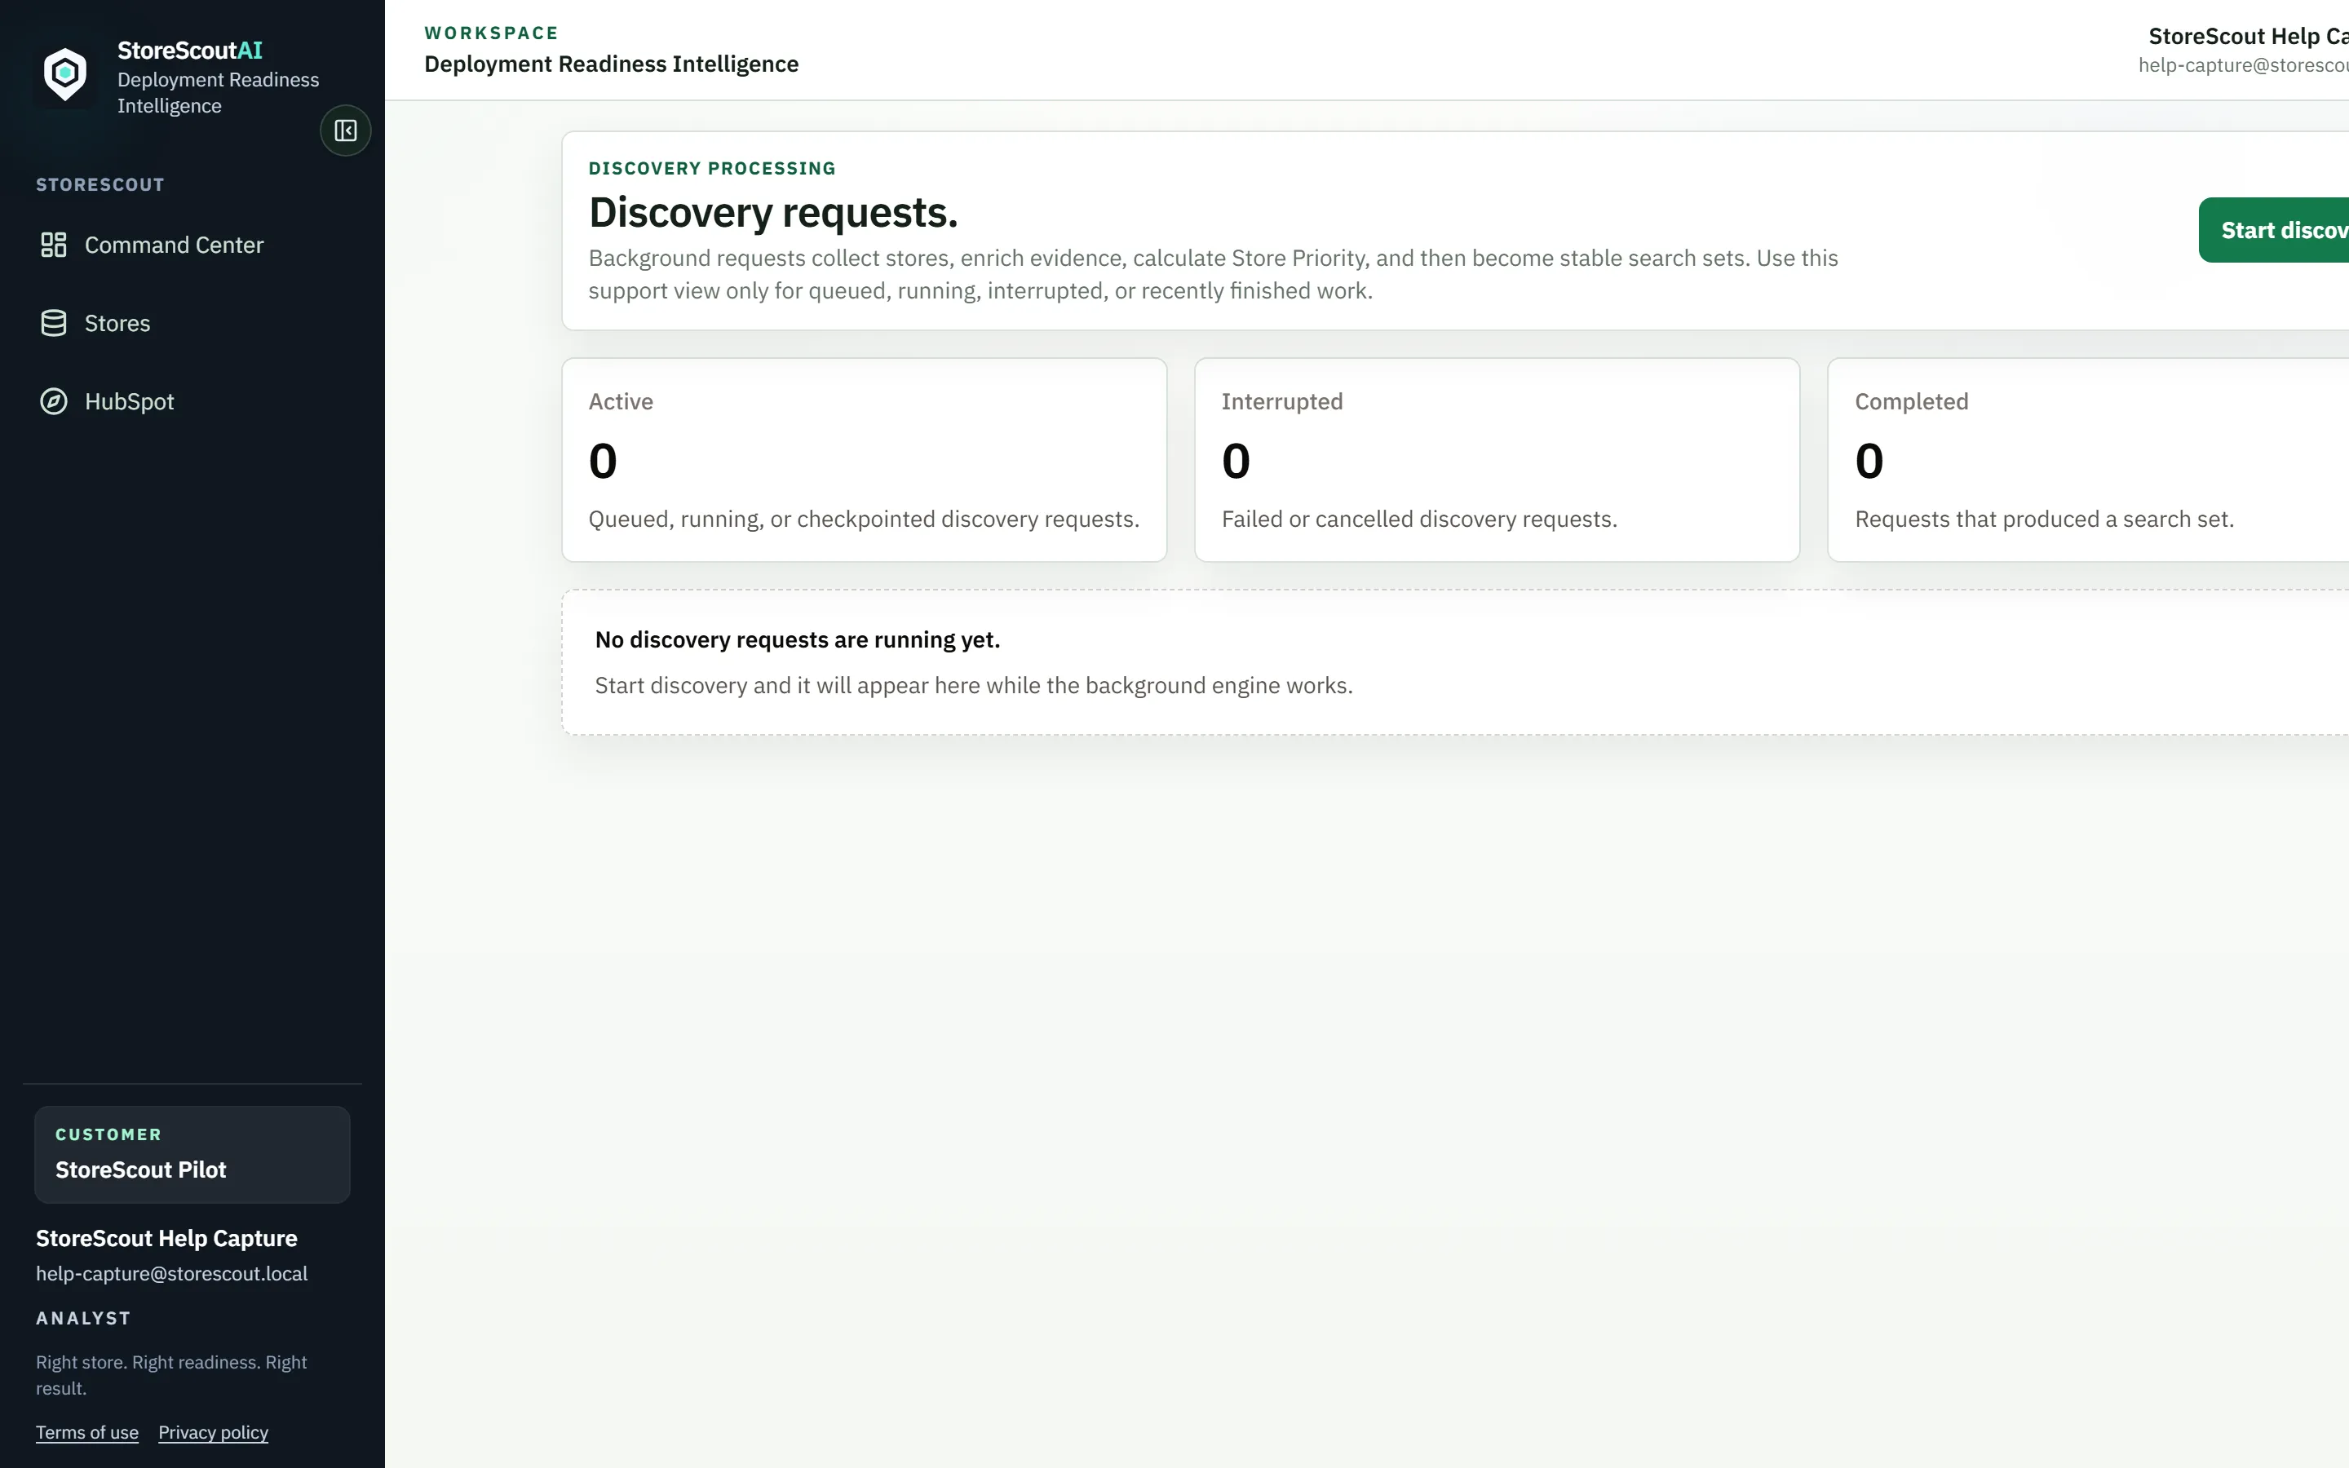Screen dimensions: 2349x1468
Task: Open Command Center in the sidebar
Action: pos(192,245)
